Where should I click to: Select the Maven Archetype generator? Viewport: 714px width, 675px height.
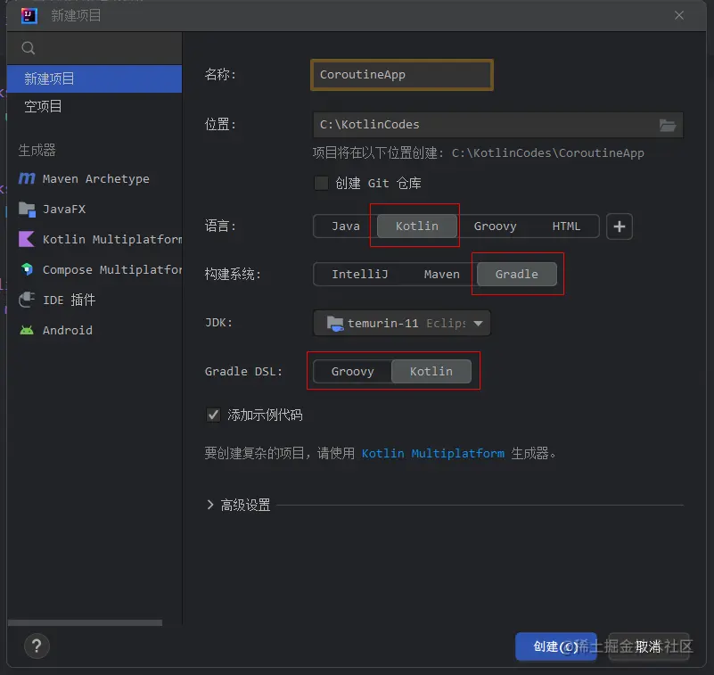tap(94, 178)
